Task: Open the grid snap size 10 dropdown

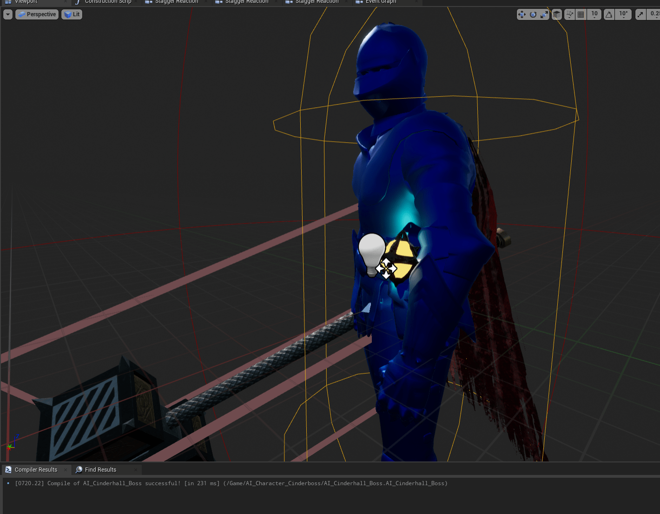Action: [594, 14]
